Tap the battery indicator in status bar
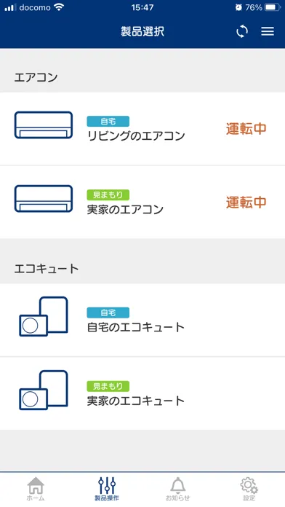Screen dimensions: 285x507 coord(273,7)
